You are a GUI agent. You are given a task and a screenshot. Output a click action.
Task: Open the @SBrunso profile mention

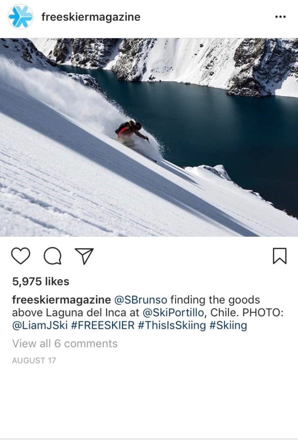pos(141,300)
